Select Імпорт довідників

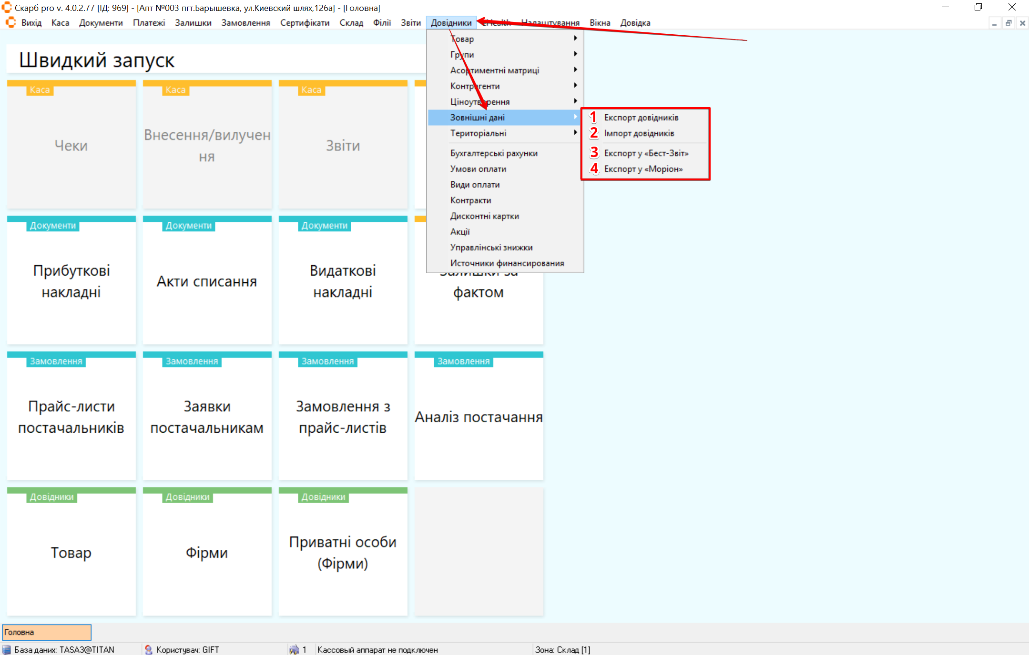tap(645, 133)
